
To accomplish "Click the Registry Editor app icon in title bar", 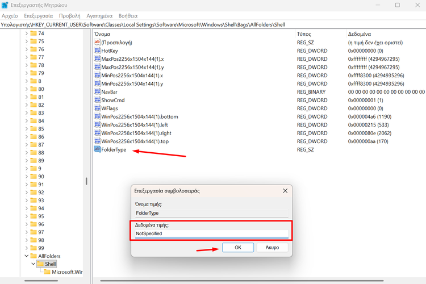I will [5, 5].
